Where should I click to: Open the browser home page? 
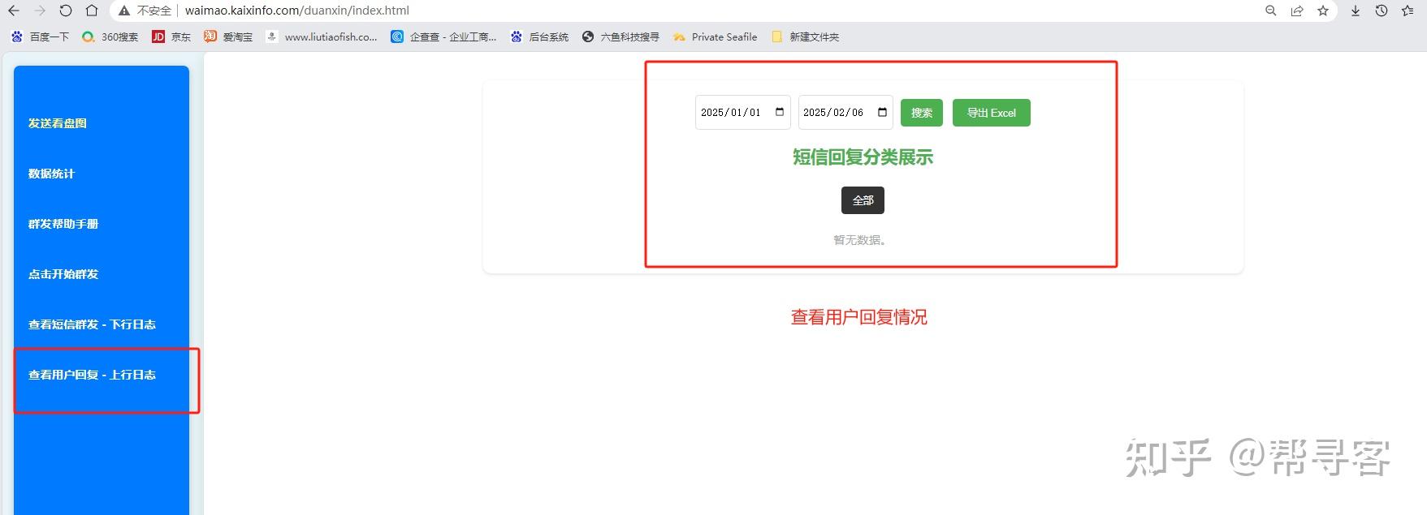point(92,11)
